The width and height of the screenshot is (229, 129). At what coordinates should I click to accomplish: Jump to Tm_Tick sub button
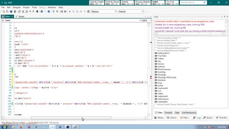click(x=172, y=3)
